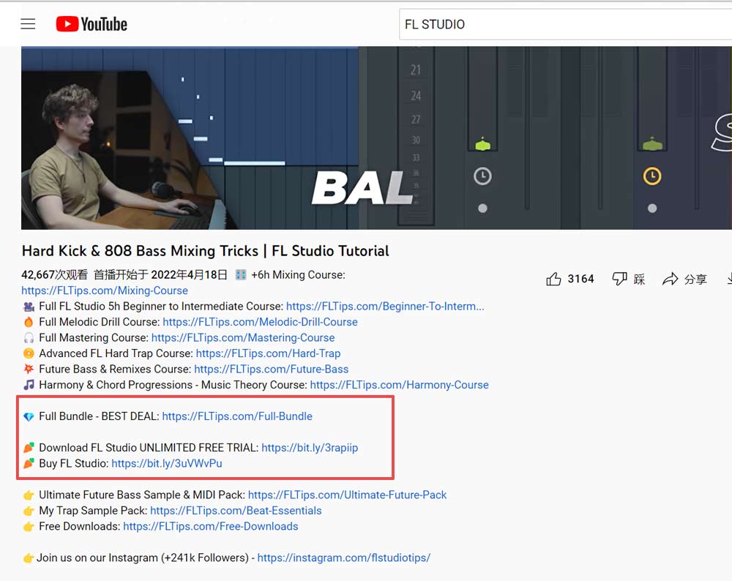The image size is (732, 581).
Task: Open the hamburger guide menu
Action: point(28,24)
